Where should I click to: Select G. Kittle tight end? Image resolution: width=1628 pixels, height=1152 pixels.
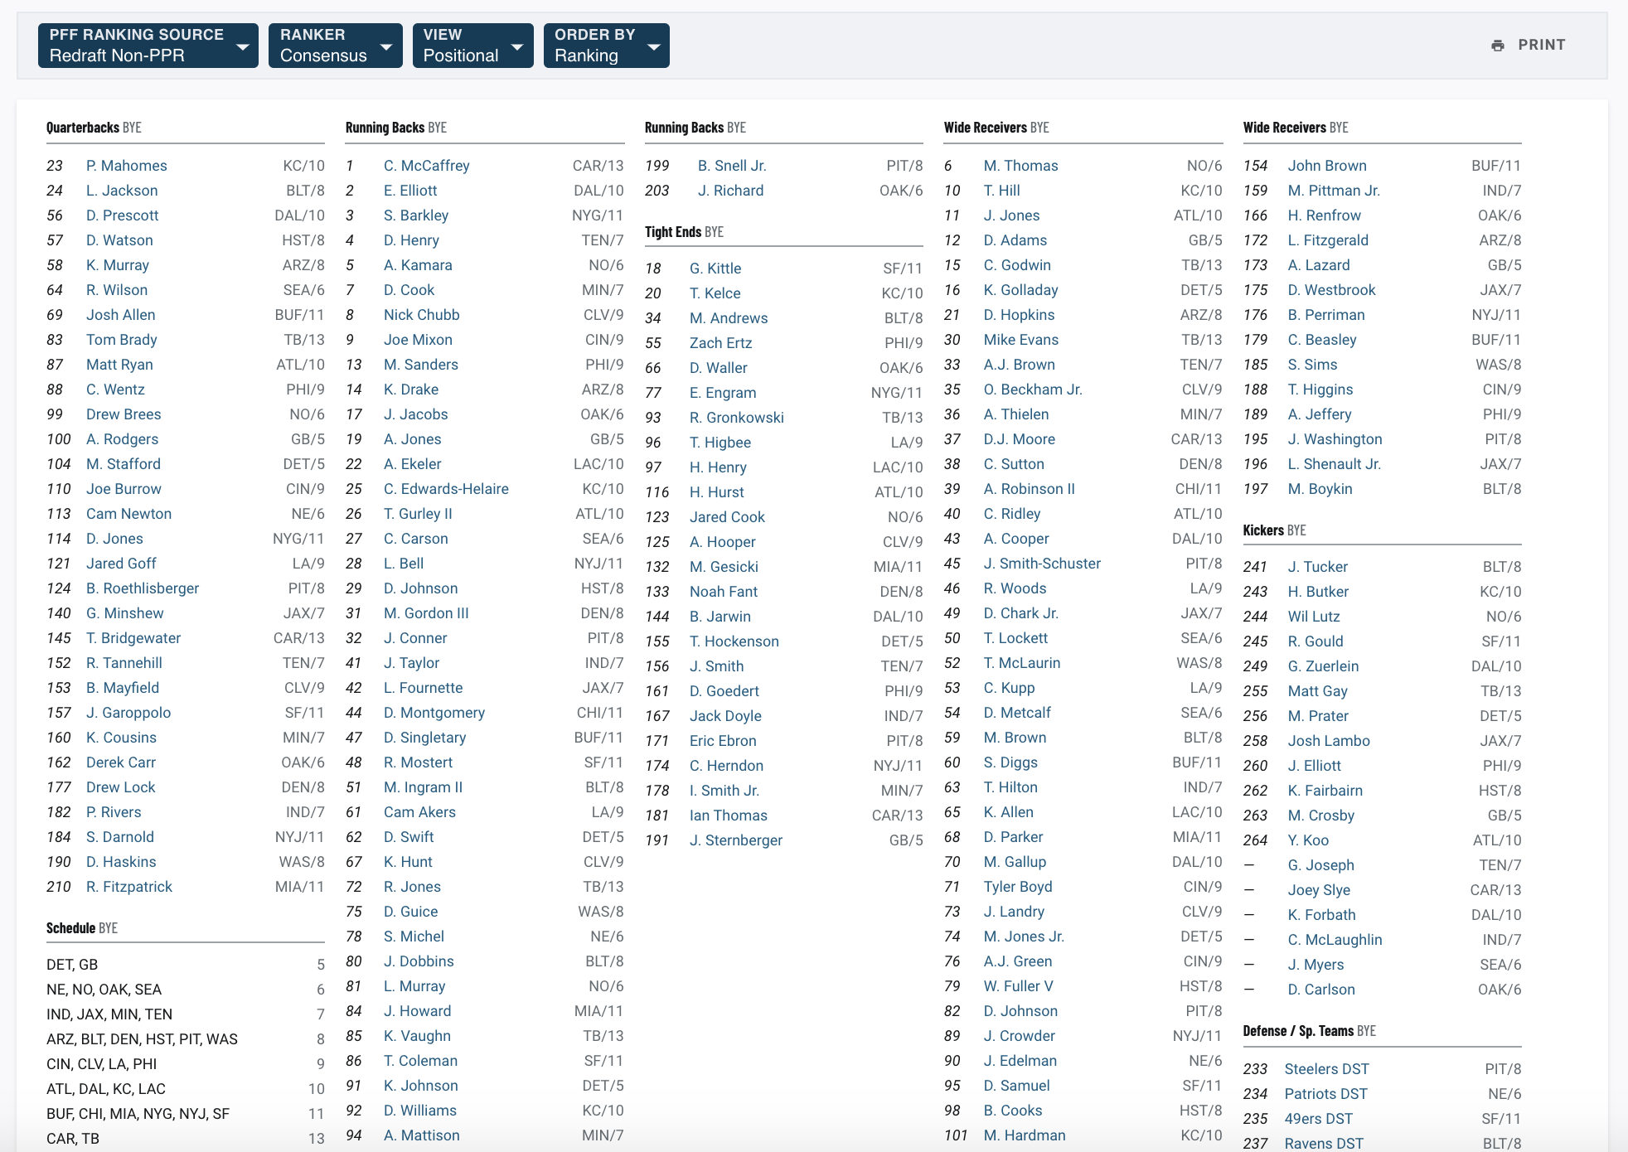tap(715, 269)
